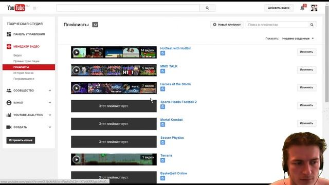Open the guide menu next to the logo
Screen dimensions: 329x185
coord(35,8)
